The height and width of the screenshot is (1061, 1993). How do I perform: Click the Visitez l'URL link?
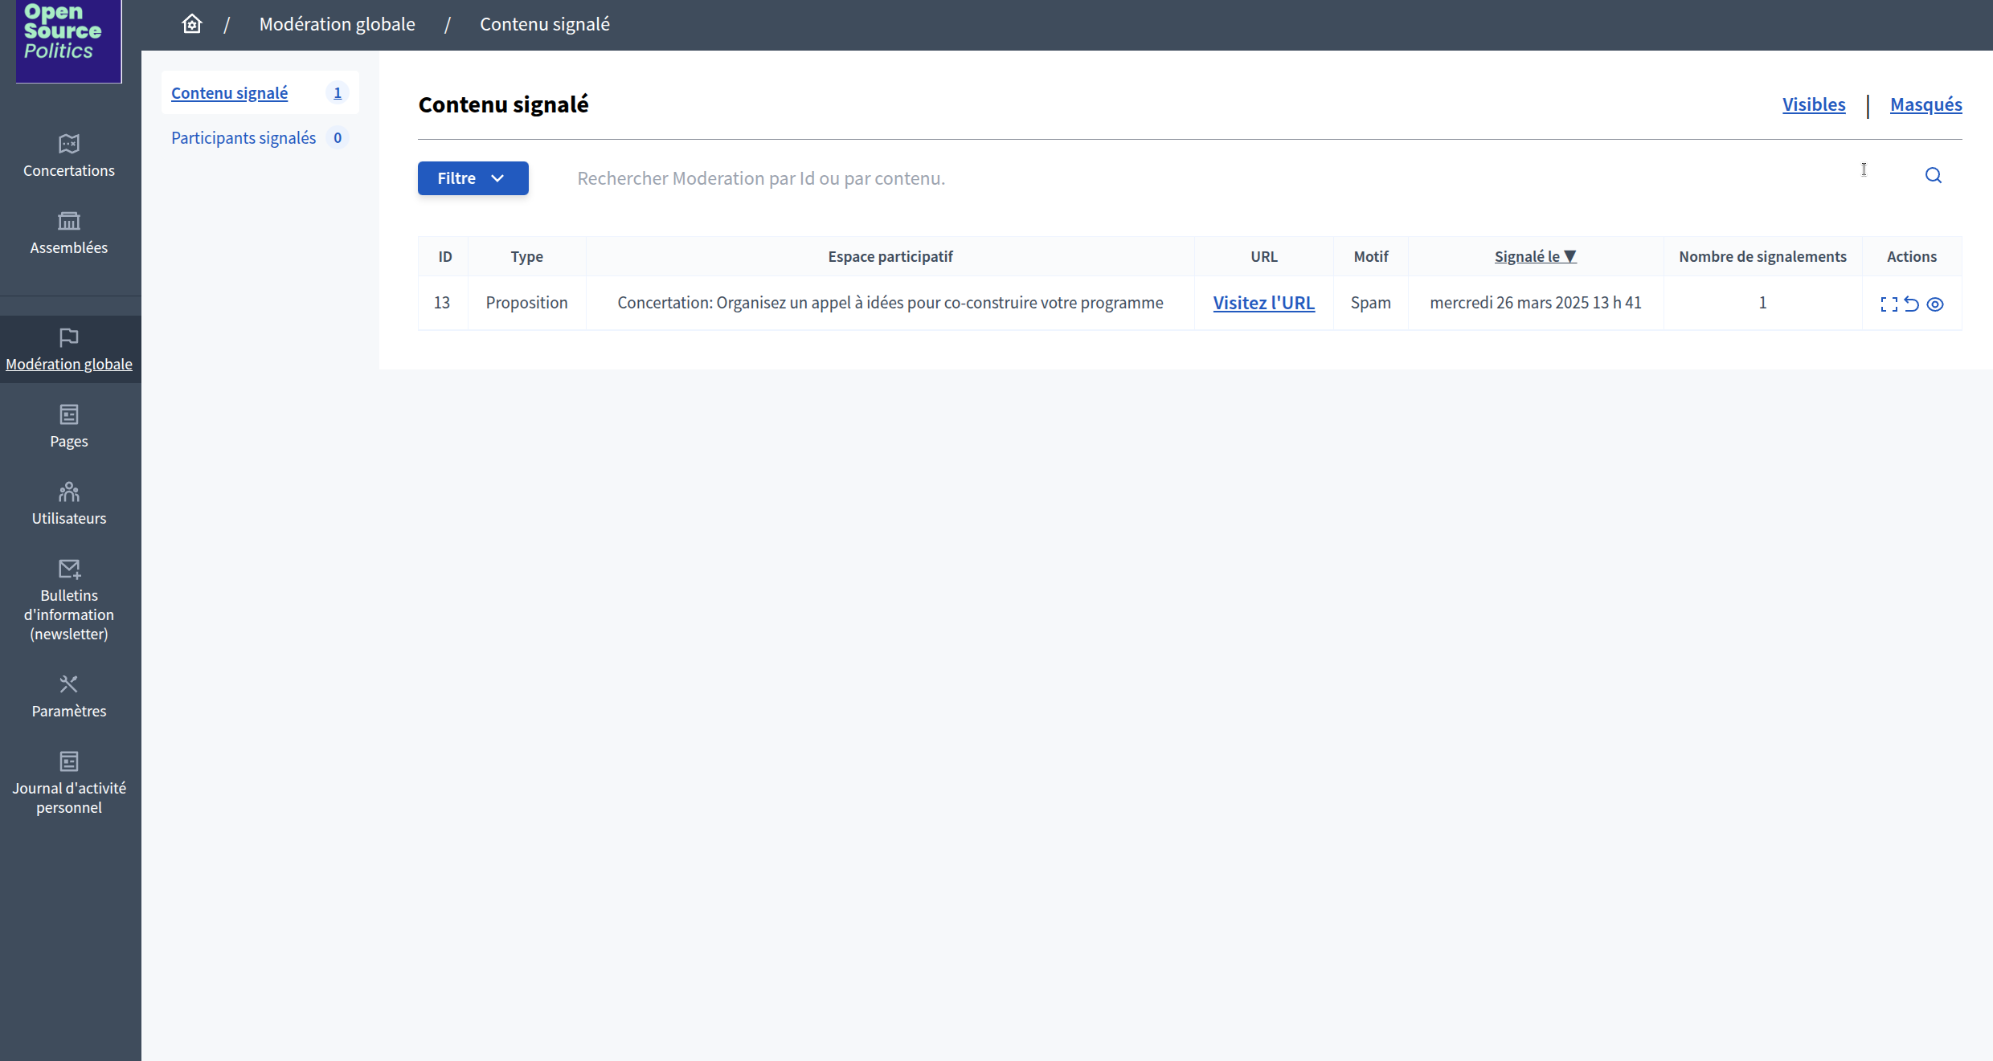[x=1263, y=303]
